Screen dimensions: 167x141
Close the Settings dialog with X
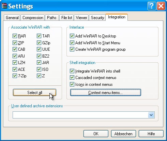point(161,6)
